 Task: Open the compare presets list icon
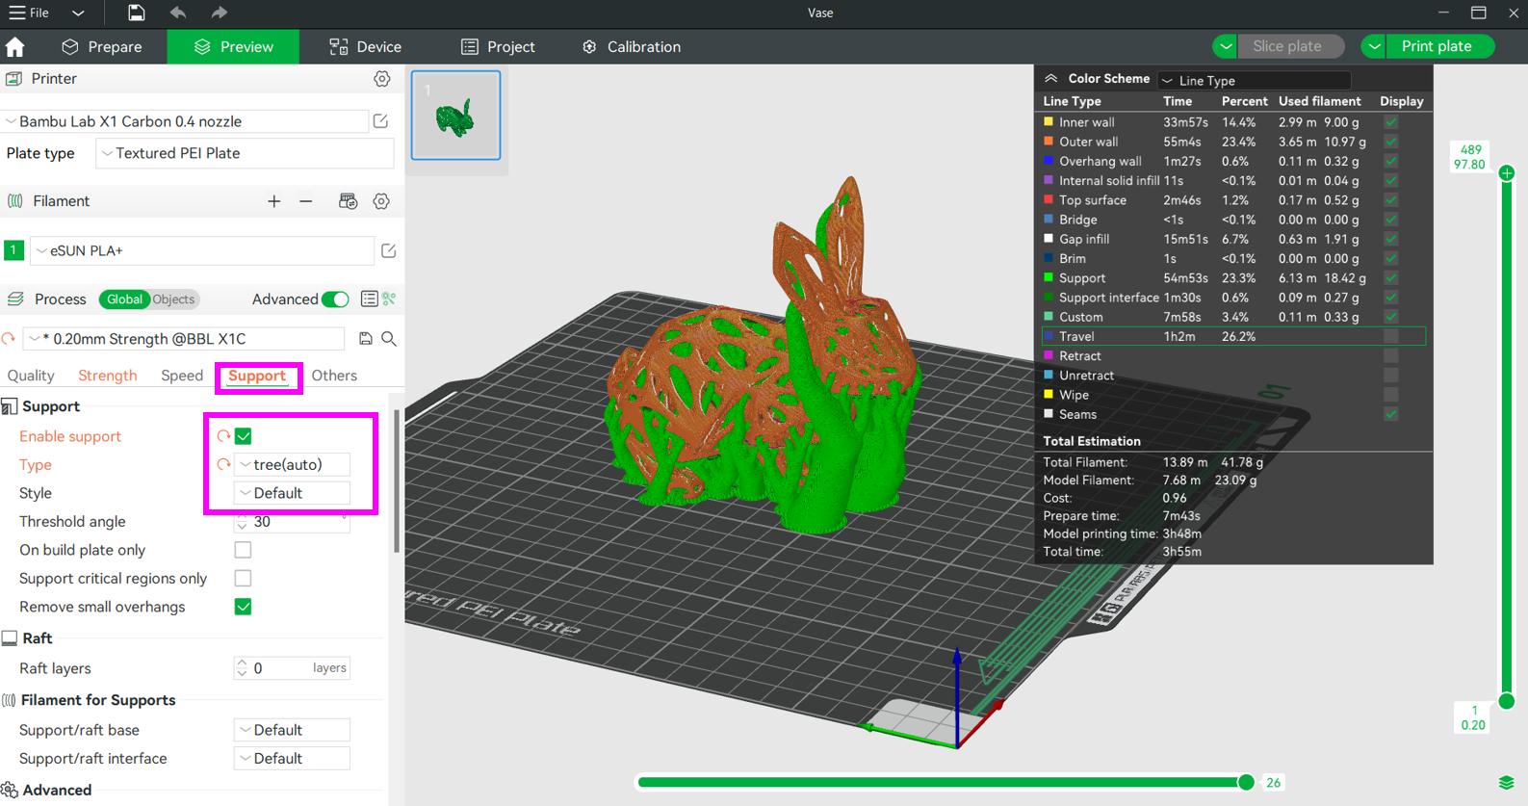369,299
